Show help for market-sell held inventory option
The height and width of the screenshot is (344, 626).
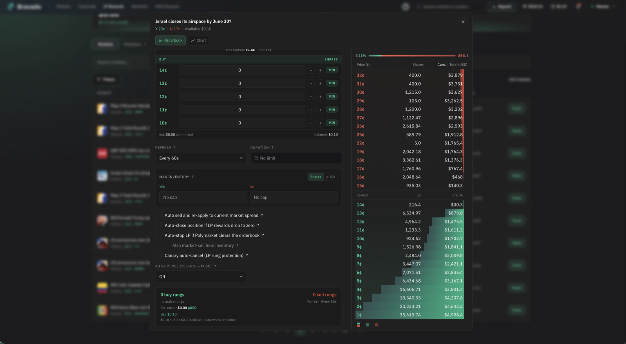[237, 246]
